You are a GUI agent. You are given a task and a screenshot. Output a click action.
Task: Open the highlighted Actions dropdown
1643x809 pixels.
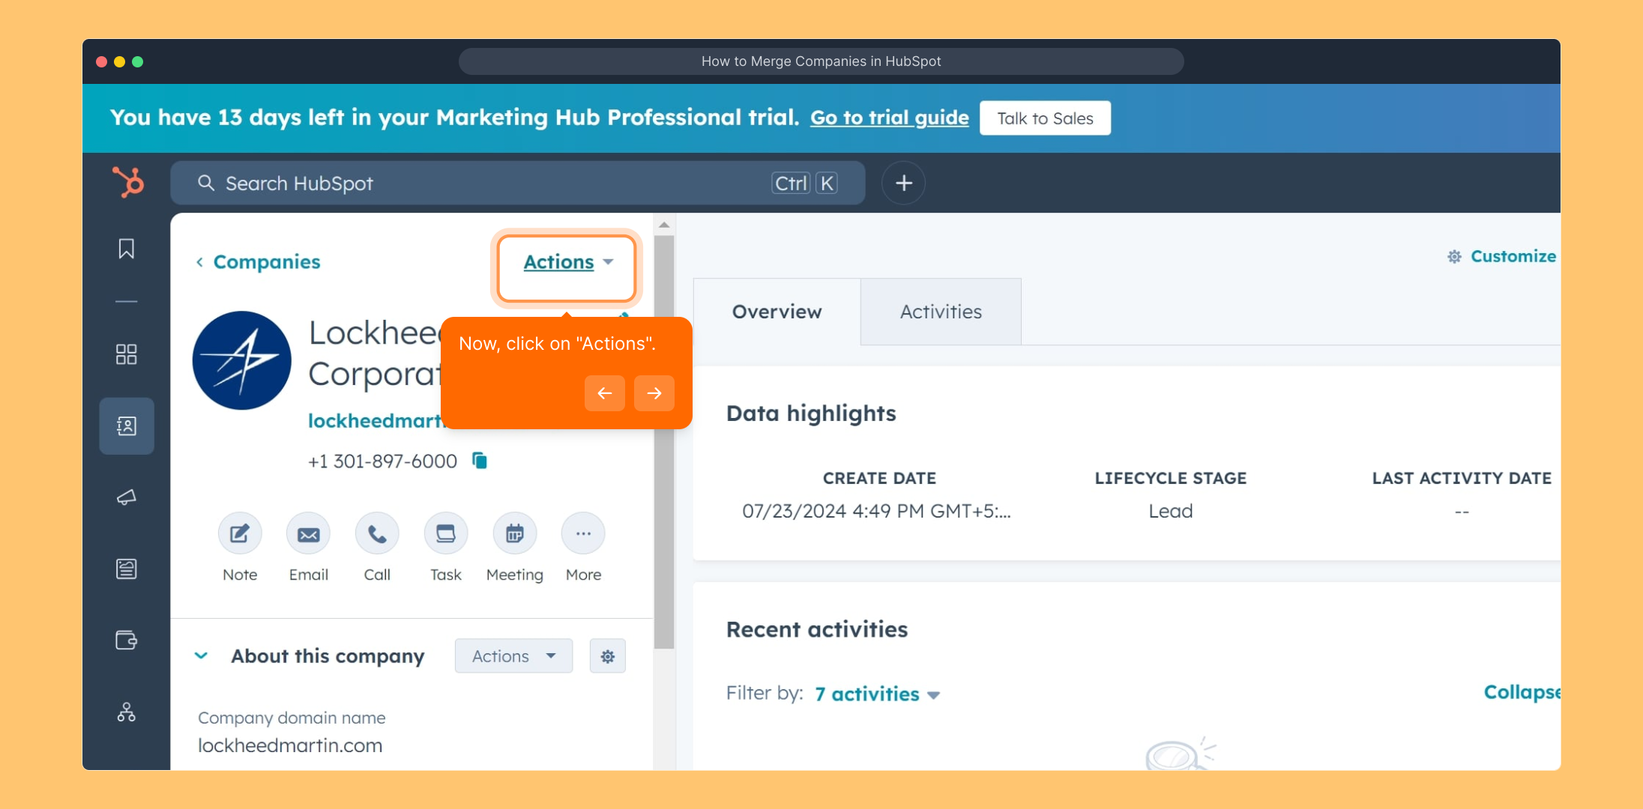[567, 262]
